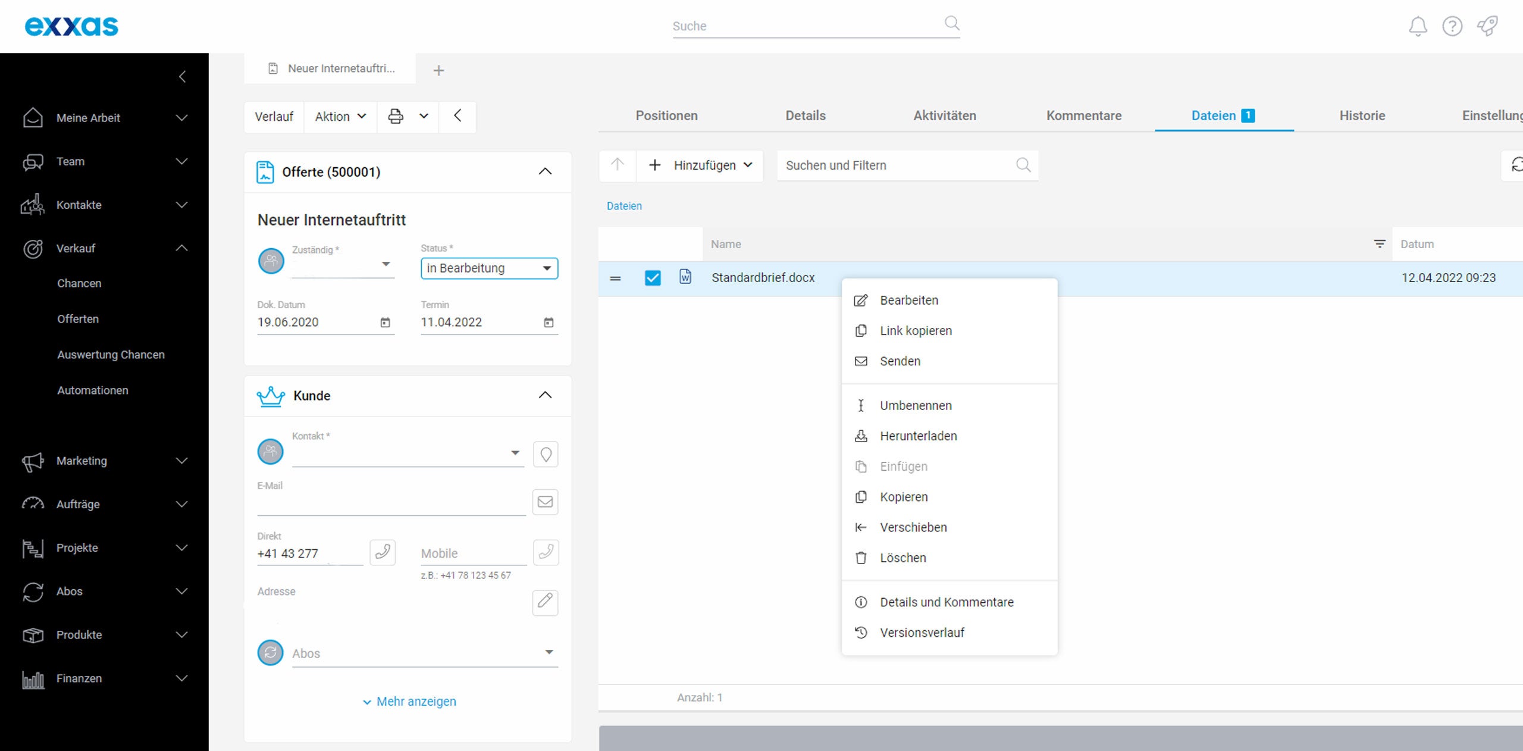Click the phone icon next to Direkt number
Image resolution: width=1523 pixels, height=751 pixels.
(383, 552)
